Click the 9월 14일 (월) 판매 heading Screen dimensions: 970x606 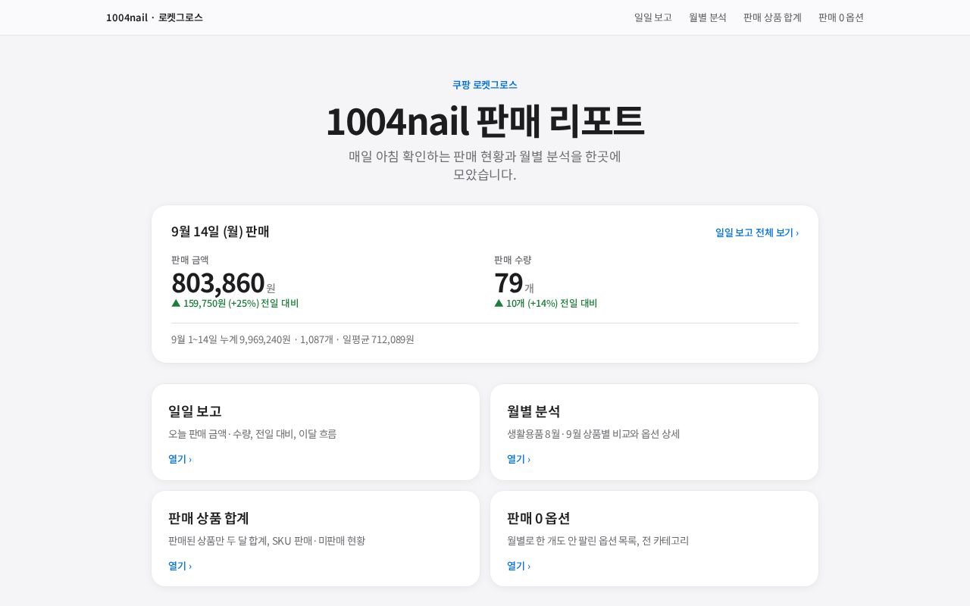(221, 232)
